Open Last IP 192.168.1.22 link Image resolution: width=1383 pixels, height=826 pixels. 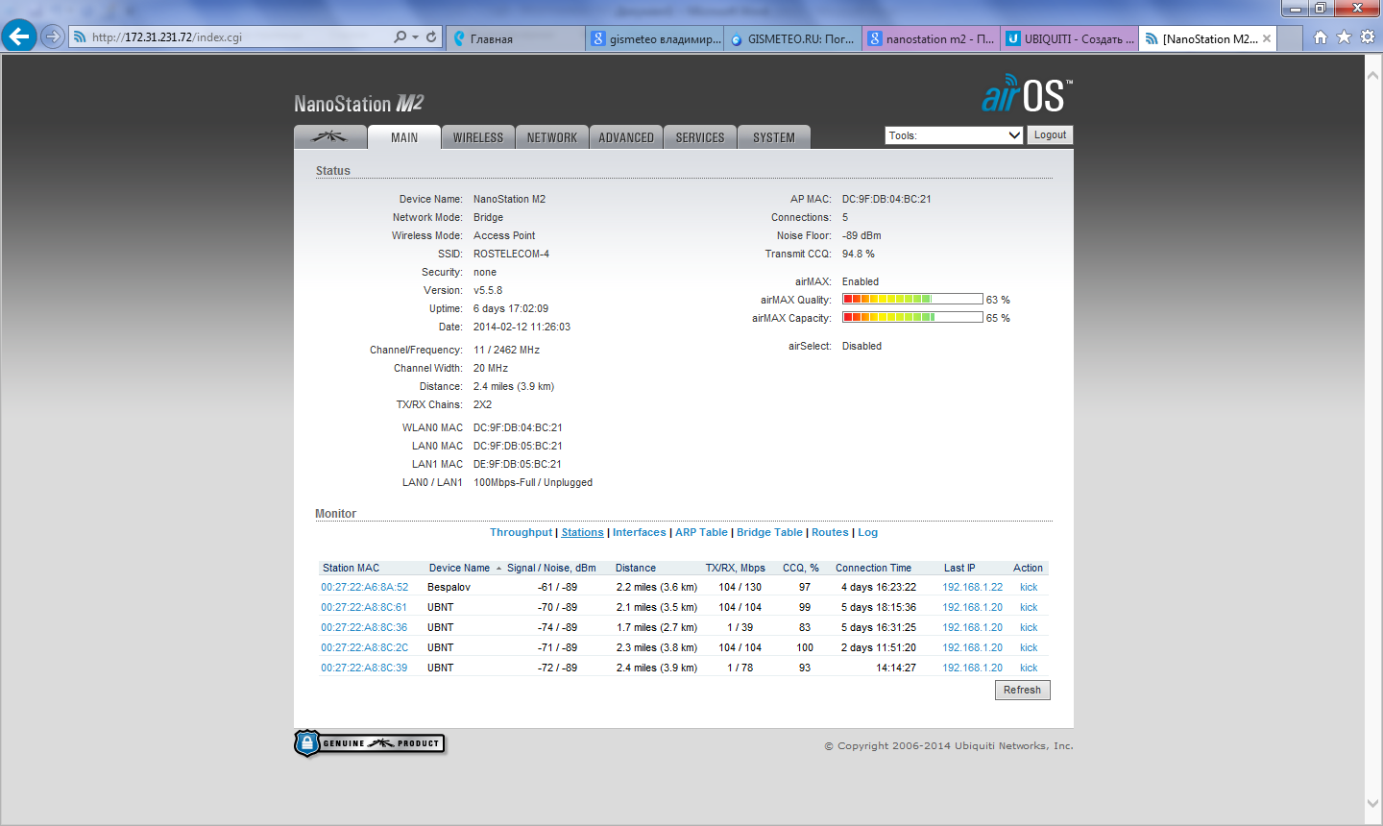click(972, 587)
